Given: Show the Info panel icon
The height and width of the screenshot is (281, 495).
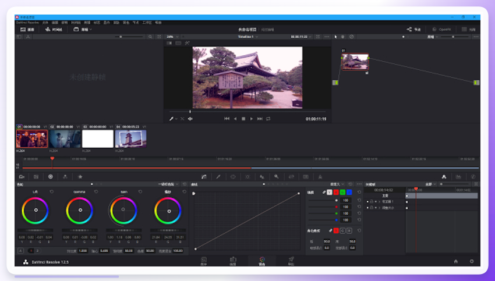Looking at the screenshot, I should click(473, 177).
